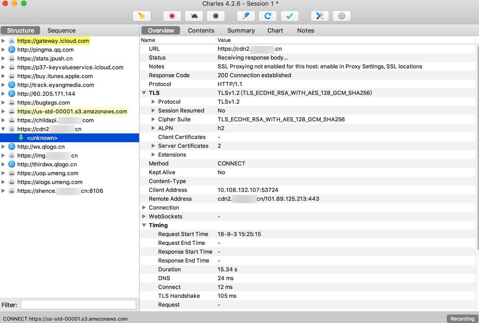Expand the gateway.icloud.com host node

3,40
